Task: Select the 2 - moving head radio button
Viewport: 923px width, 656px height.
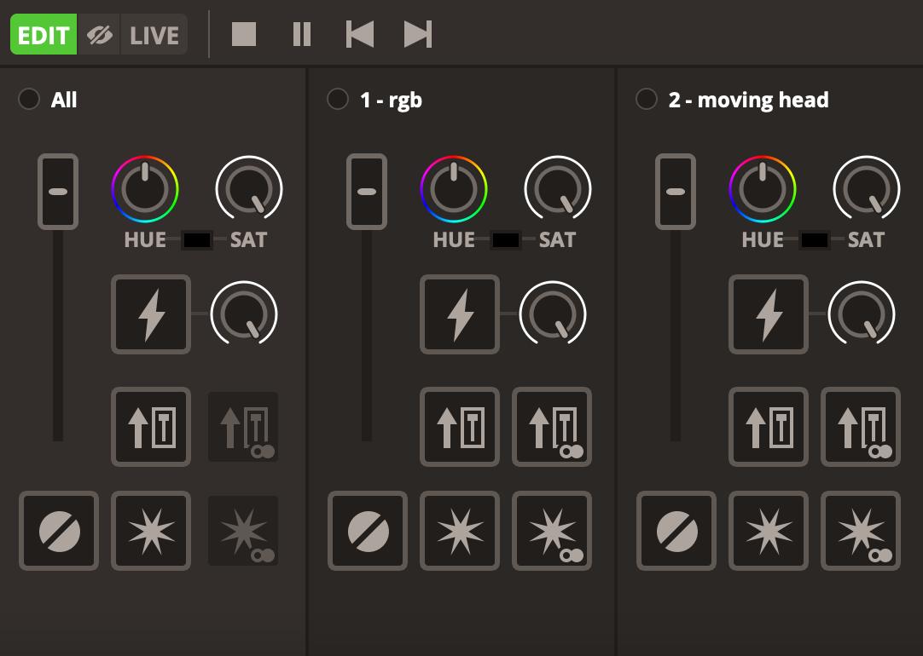Action: [647, 100]
